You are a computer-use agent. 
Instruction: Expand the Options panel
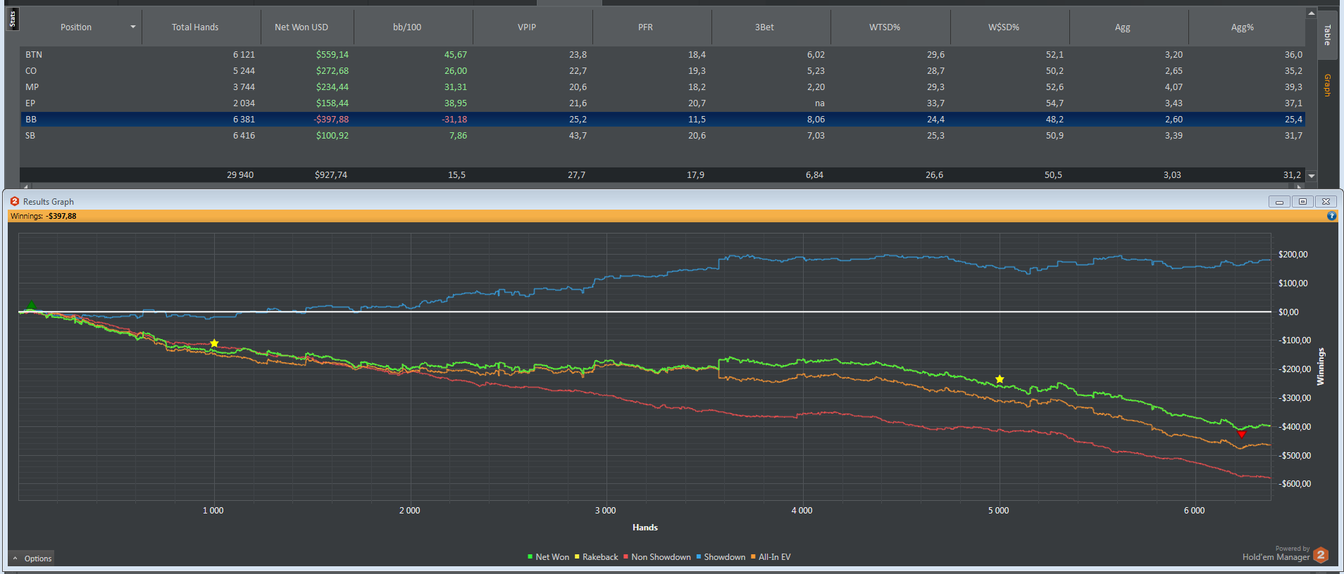(32, 559)
